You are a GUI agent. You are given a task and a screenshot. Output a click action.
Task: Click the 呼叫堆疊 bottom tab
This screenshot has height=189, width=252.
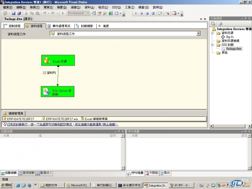[135, 173]
